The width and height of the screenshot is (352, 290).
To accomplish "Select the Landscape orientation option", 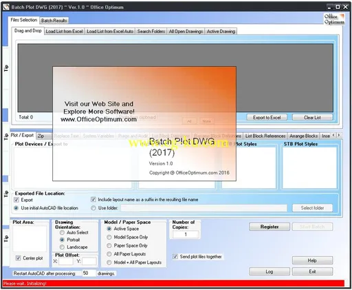I will pos(62,247).
